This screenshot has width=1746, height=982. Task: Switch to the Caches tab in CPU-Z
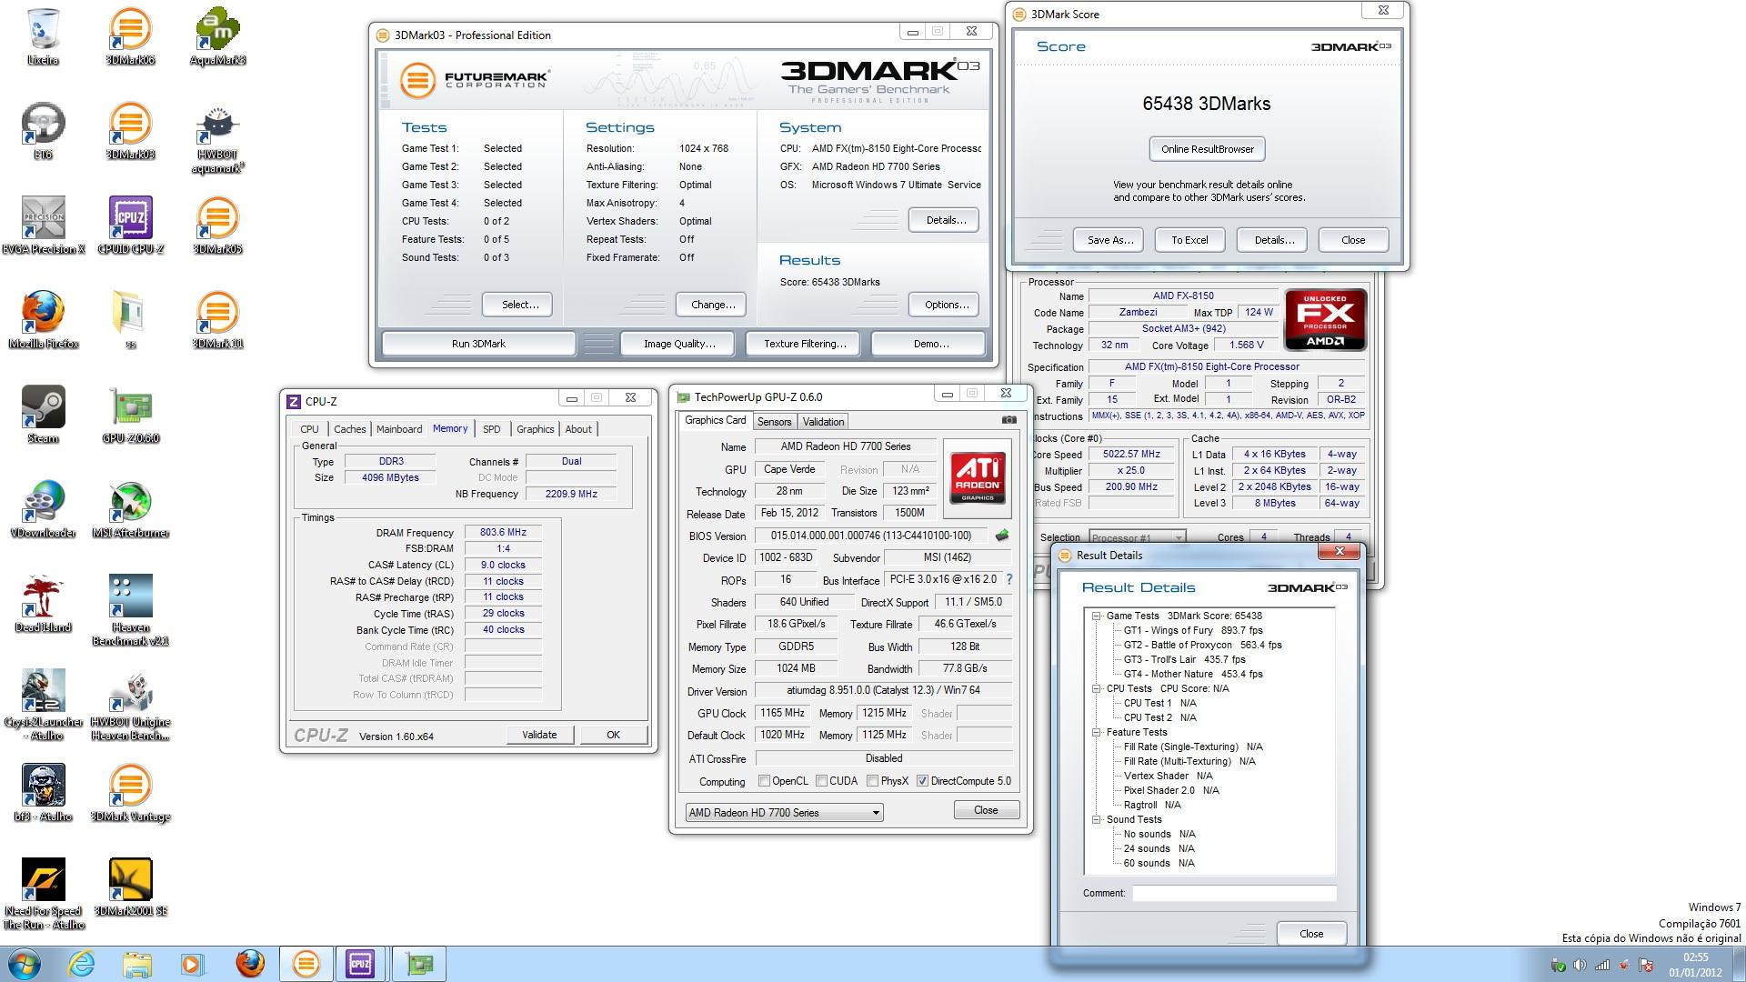tap(349, 429)
